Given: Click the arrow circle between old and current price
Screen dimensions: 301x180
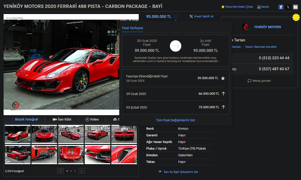Looking at the screenshot, I should pos(176,46).
